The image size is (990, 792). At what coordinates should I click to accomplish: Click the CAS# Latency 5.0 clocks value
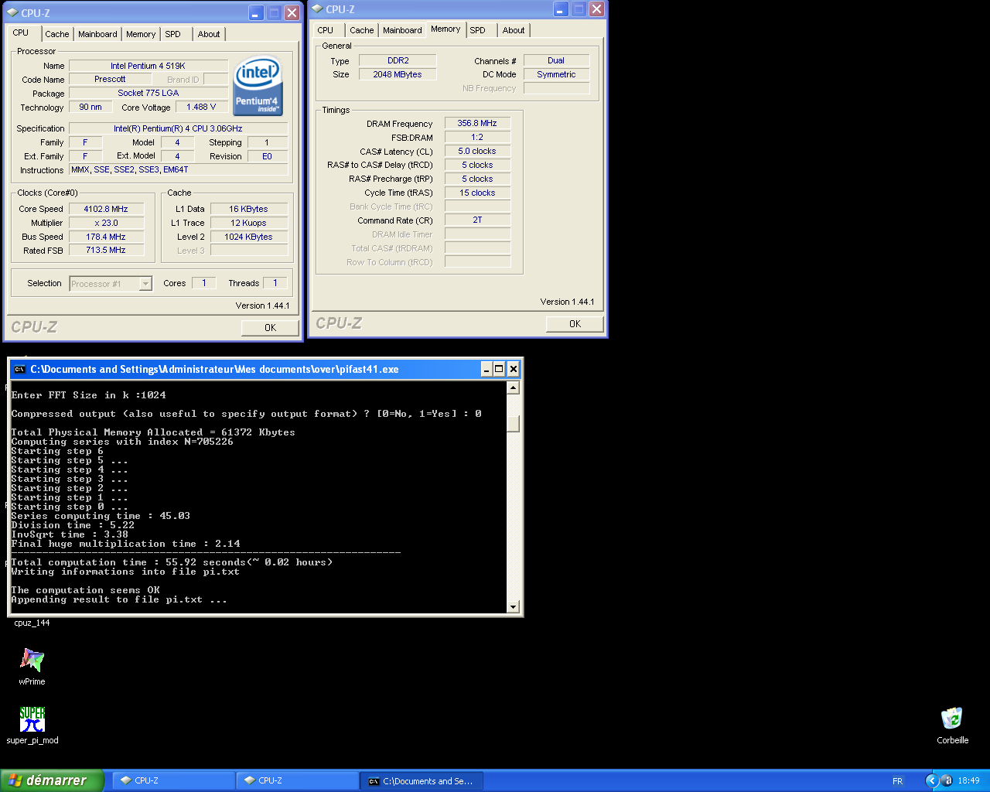(x=477, y=151)
